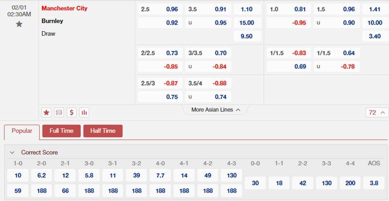Screen dimensions: 389x201
Task: Click the red star icon in match toolbar
Action: tap(47, 112)
